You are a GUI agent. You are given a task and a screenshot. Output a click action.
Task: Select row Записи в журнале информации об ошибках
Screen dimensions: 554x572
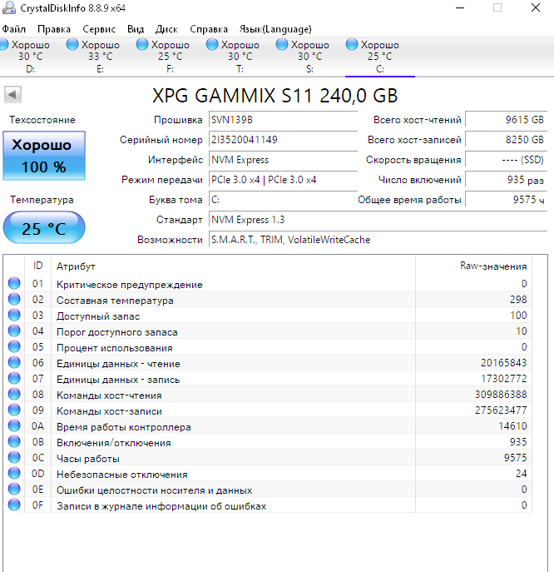click(268, 505)
